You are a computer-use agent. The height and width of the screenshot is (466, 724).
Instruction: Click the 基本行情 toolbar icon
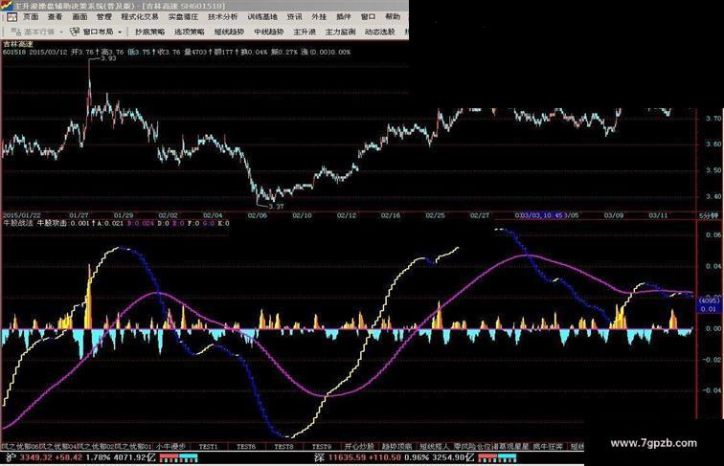(x=15, y=32)
